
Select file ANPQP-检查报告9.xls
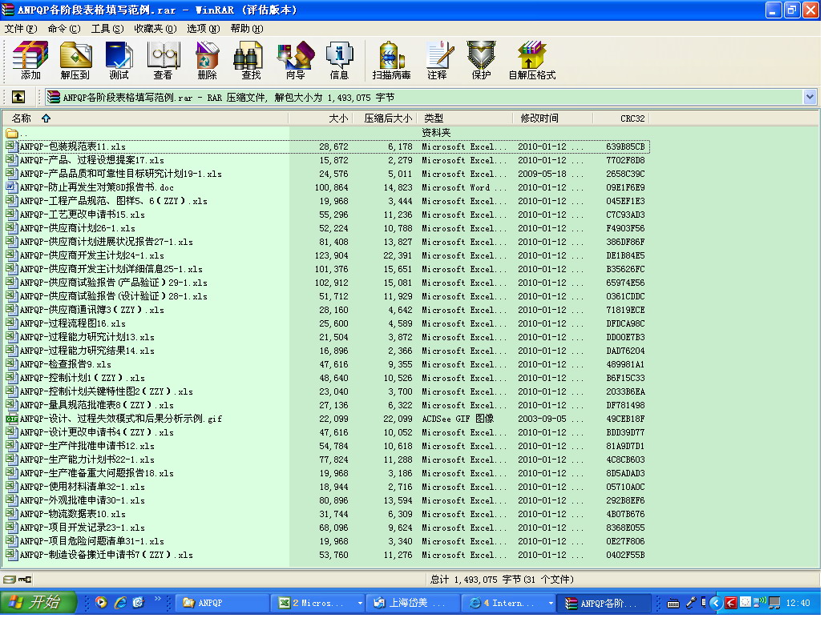(325, 364)
